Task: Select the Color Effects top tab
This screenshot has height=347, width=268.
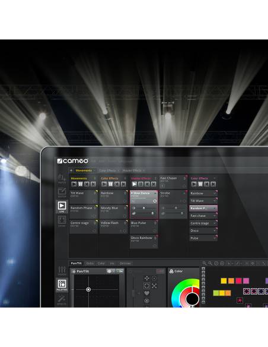Action: click(107, 171)
